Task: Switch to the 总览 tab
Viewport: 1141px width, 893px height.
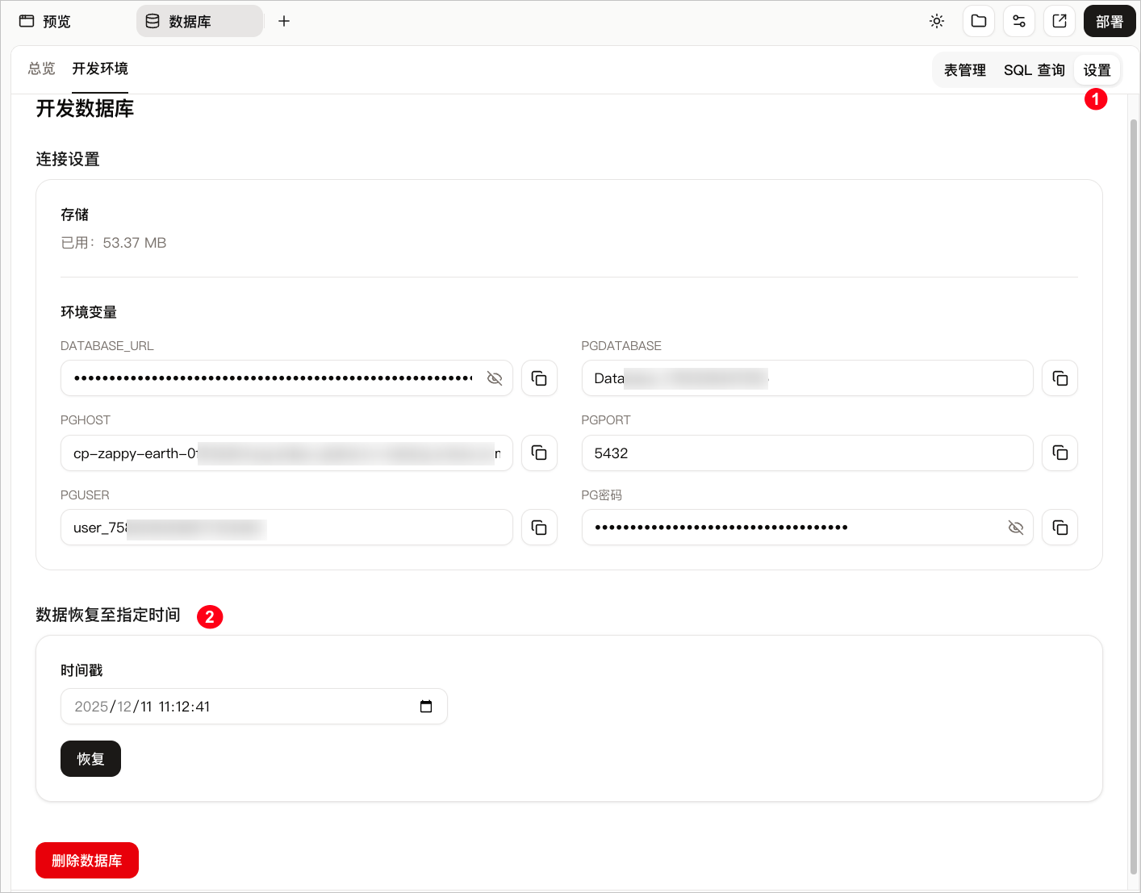Action: click(x=41, y=69)
